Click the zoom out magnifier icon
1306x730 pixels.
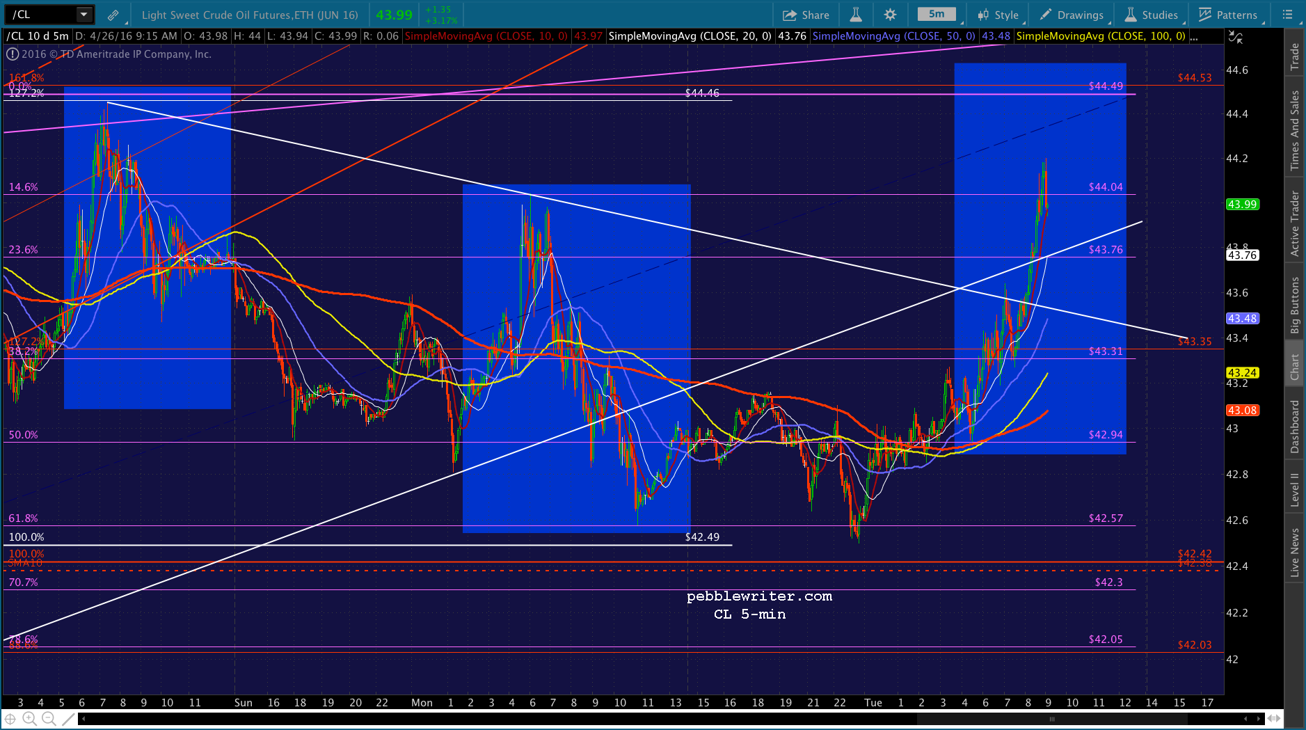[x=48, y=719]
